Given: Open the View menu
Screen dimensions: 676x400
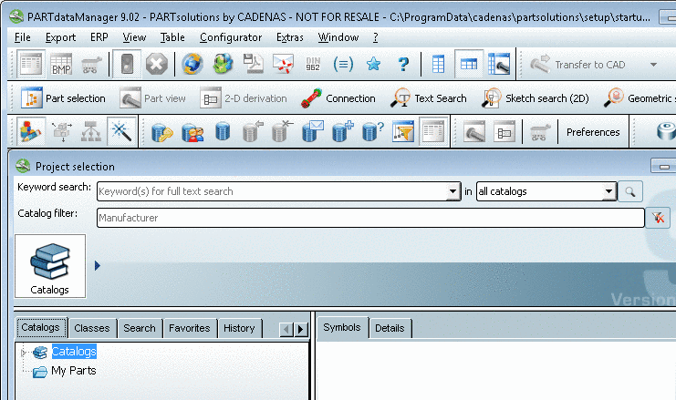Looking at the screenshot, I should (x=134, y=37).
